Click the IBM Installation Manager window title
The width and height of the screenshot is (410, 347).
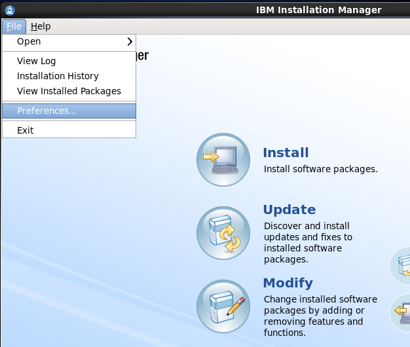319,10
